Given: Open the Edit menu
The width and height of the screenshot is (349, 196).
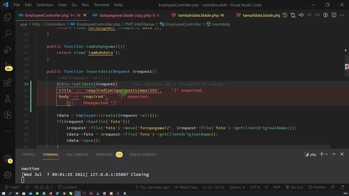Looking at the screenshot, I should (28, 5).
